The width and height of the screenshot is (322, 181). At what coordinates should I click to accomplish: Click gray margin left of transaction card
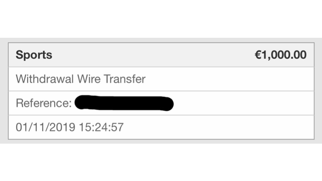[x=4, y=90]
